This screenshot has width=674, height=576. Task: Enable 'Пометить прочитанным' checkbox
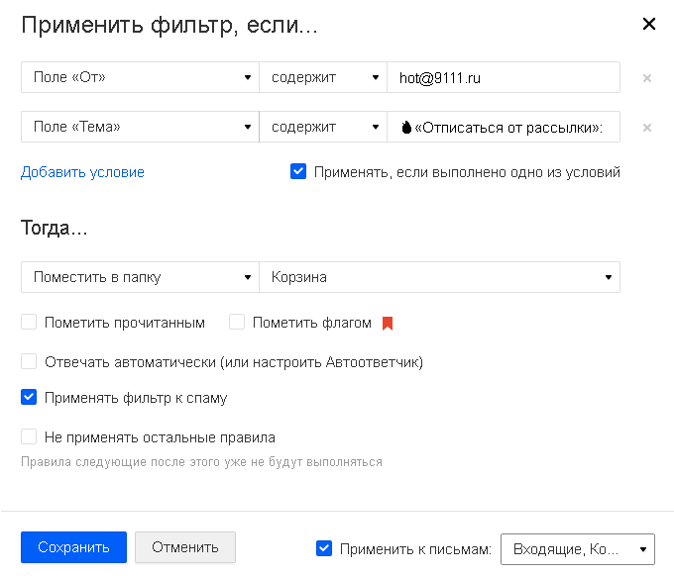click(29, 322)
